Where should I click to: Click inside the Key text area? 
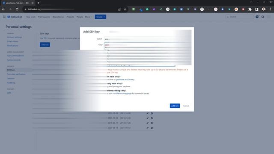pyautogui.click(x=140, y=54)
